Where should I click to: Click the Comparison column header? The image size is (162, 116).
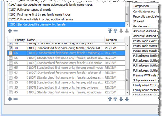(x=146, y=6)
